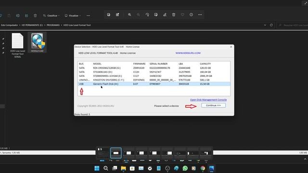
Task: Open the Add to creation icon
Action: (x=117, y=15)
